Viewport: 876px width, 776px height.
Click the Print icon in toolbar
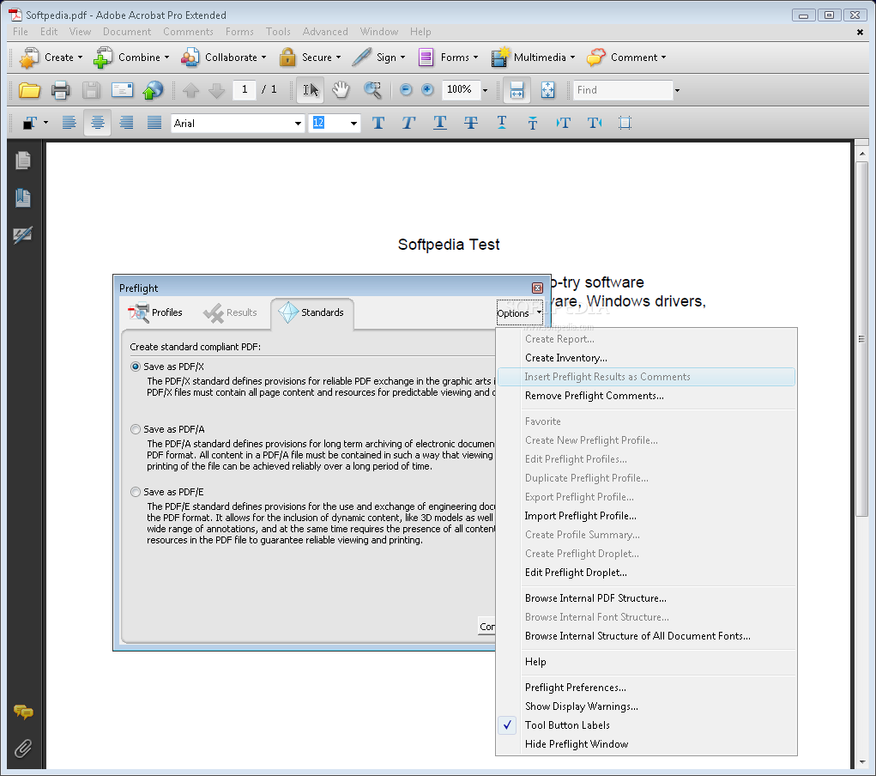[x=60, y=90]
